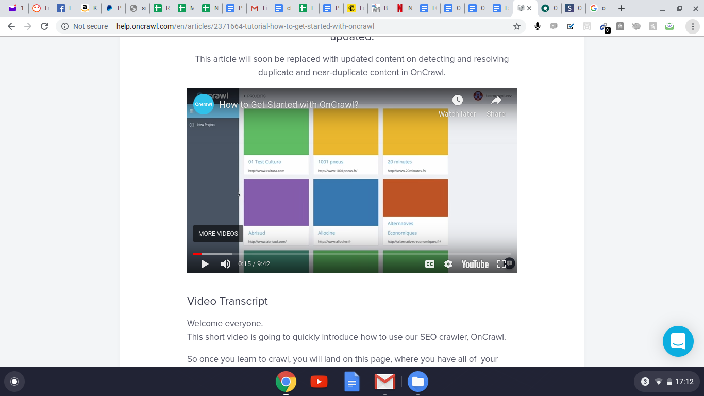Mute the video volume
This screenshot has width=704, height=396.
(226, 264)
